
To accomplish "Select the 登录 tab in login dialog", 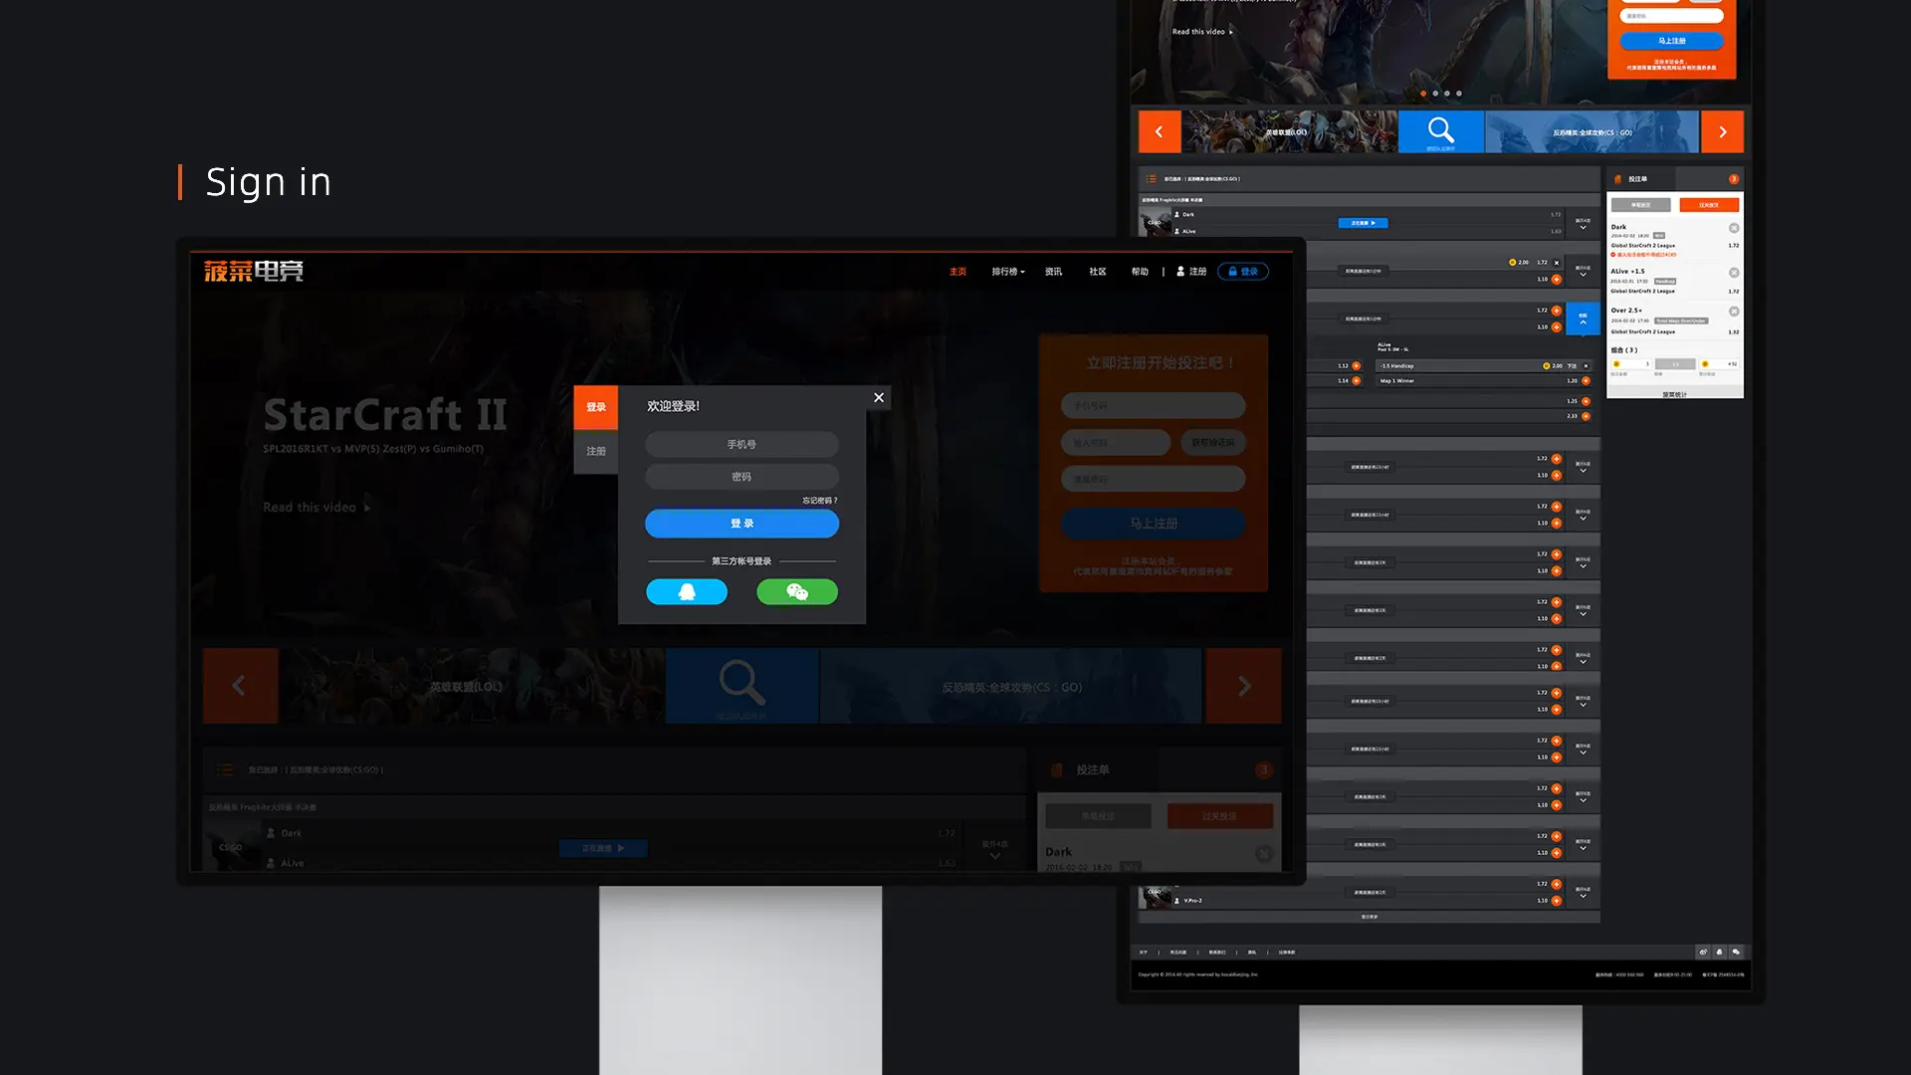I will [x=595, y=407].
